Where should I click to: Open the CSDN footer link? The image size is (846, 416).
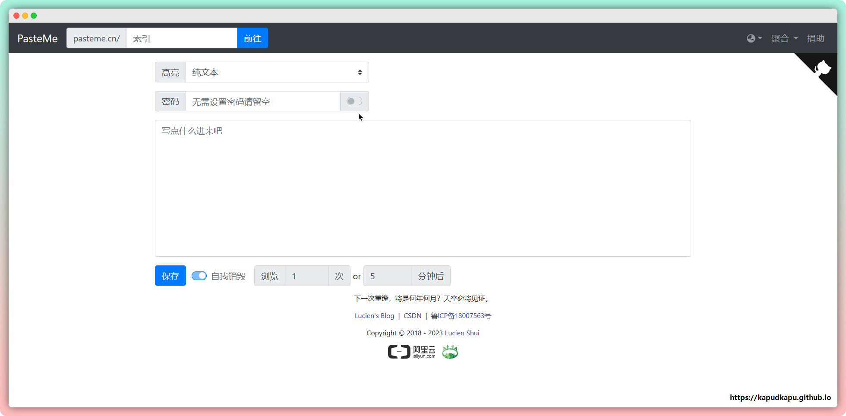click(x=412, y=316)
